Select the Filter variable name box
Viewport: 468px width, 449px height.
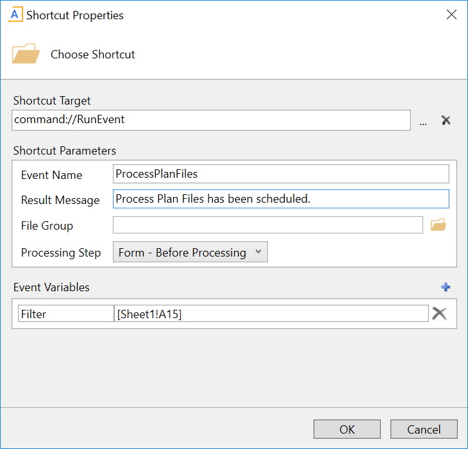coord(65,314)
